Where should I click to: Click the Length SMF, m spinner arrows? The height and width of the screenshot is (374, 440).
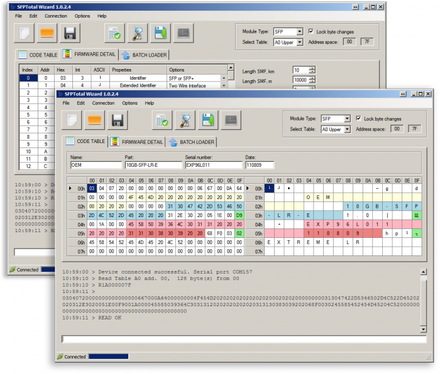pyautogui.click(x=312, y=80)
